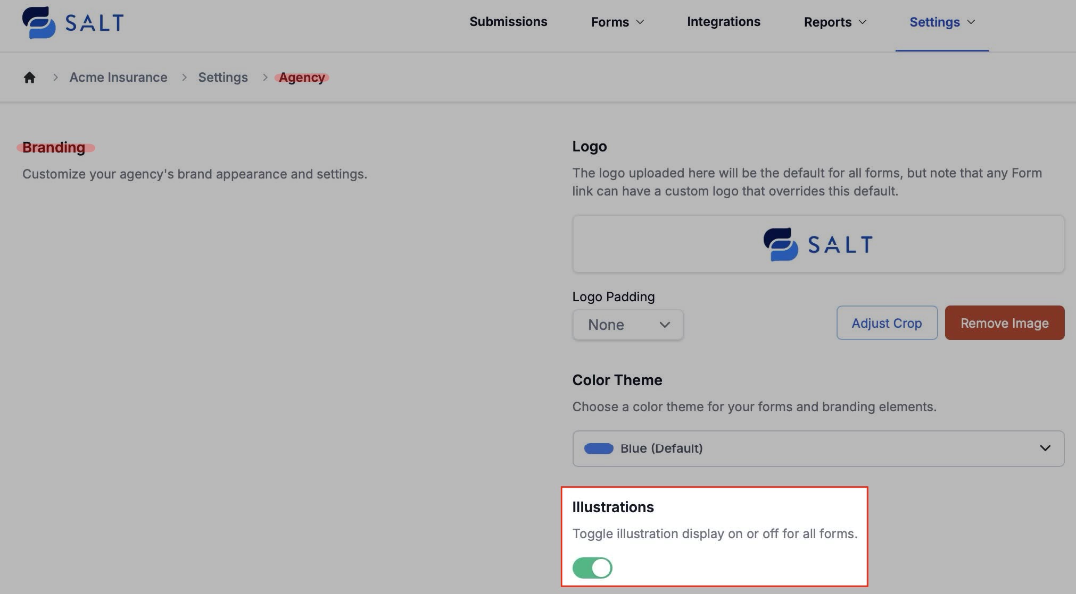Click the Remove Image button
The width and height of the screenshot is (1076, 594).
[x=1004, y=323]
